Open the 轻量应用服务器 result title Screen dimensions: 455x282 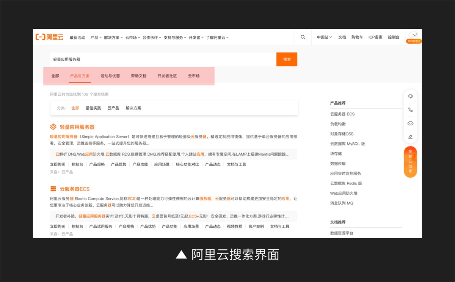pyautogui.click(x=77, y=127)
